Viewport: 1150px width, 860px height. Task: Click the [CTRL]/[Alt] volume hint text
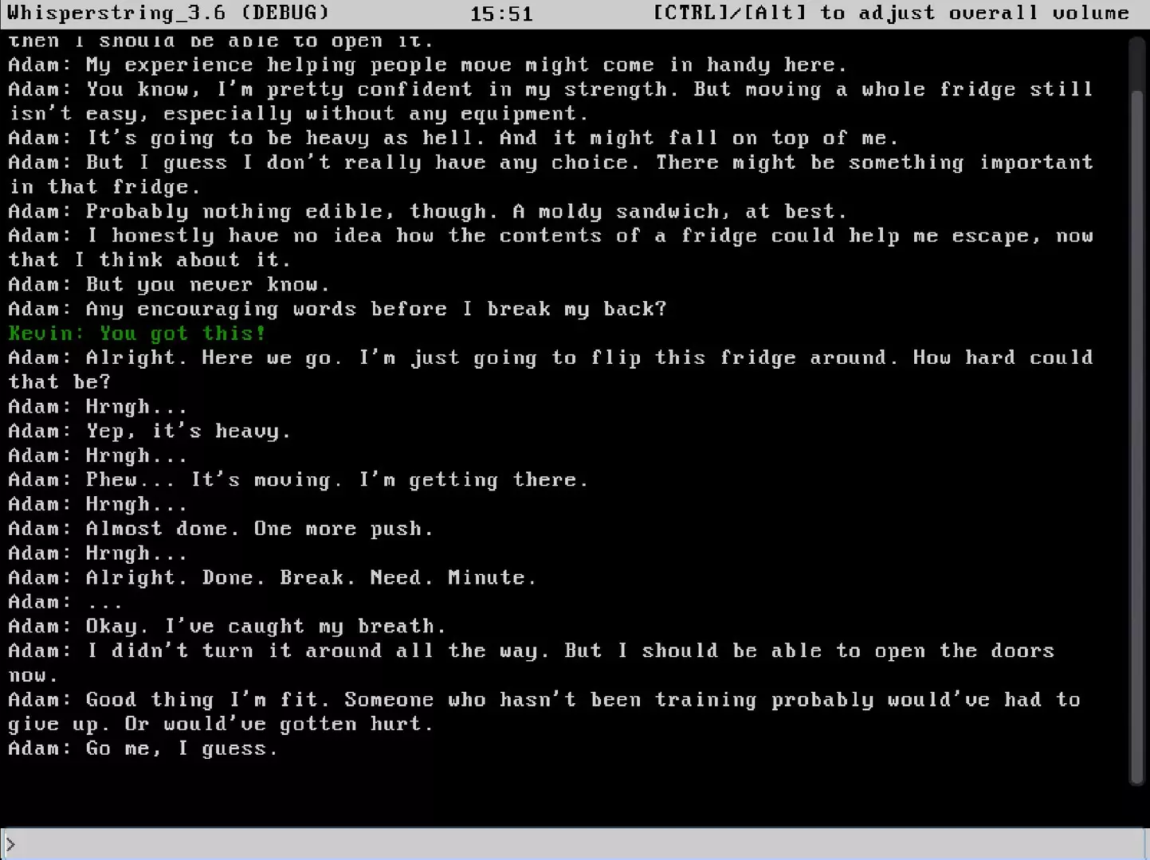891,13
